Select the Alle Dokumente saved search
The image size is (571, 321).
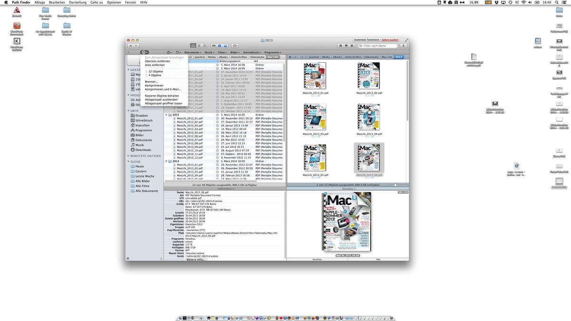[x=147, y=191]
